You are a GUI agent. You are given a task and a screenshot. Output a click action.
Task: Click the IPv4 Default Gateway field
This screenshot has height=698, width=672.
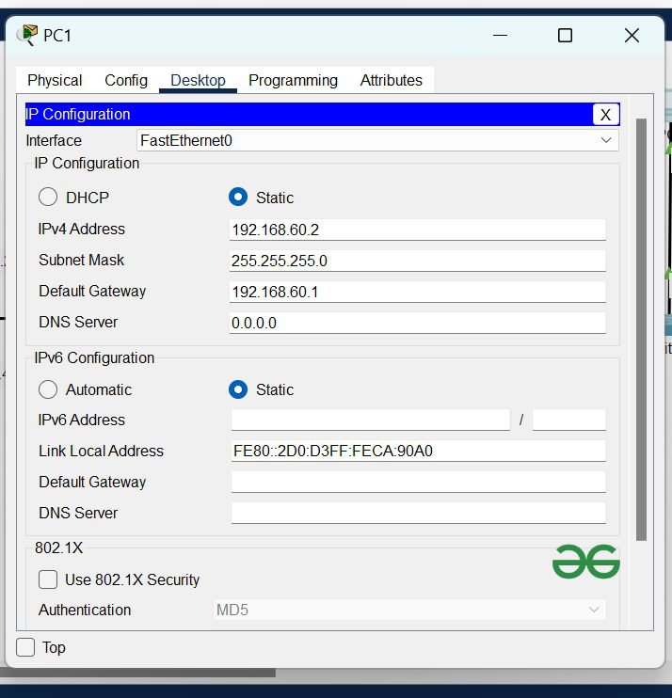click(417, 292)
